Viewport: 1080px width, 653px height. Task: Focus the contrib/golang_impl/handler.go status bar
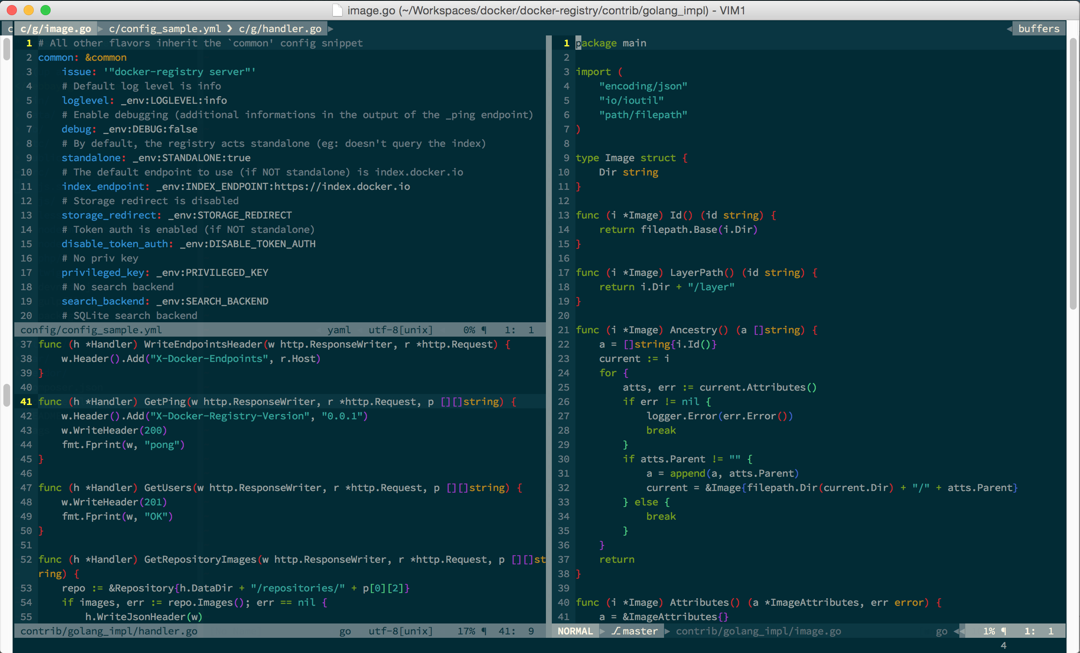click(x=109, y=631)
